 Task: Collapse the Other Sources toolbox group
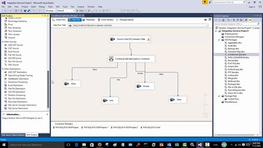3,42
